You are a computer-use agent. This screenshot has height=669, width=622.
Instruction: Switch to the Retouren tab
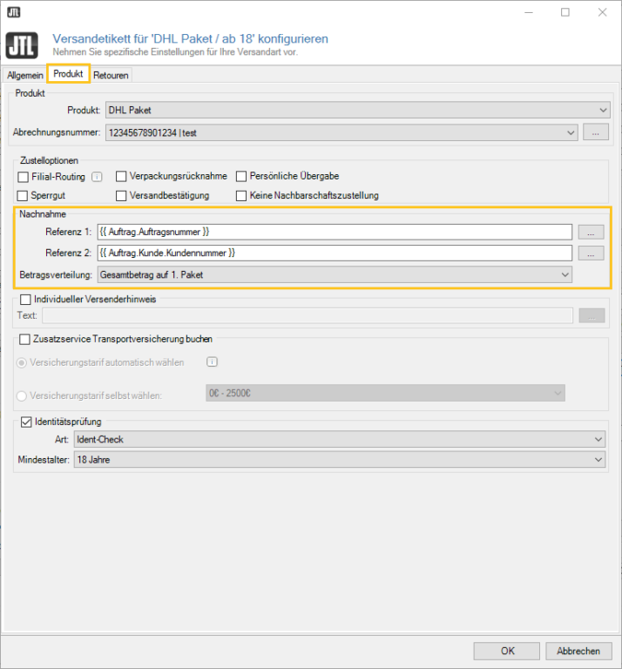pos(111,75)
